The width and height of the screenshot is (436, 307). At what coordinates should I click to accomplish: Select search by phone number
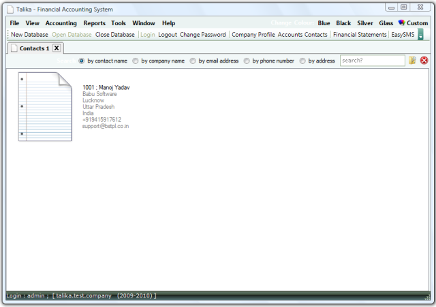pyautogui.click(x=247, y=61)
